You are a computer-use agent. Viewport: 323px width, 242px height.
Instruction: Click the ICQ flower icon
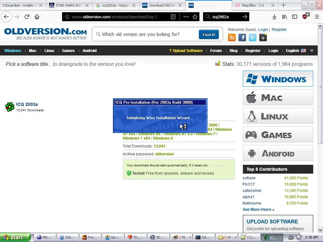pos(10,107)
